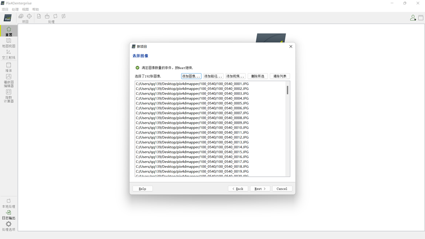Select 100_0540_0004.JPG in the list
The image size is (425, 239).
(x=192, y=99)
